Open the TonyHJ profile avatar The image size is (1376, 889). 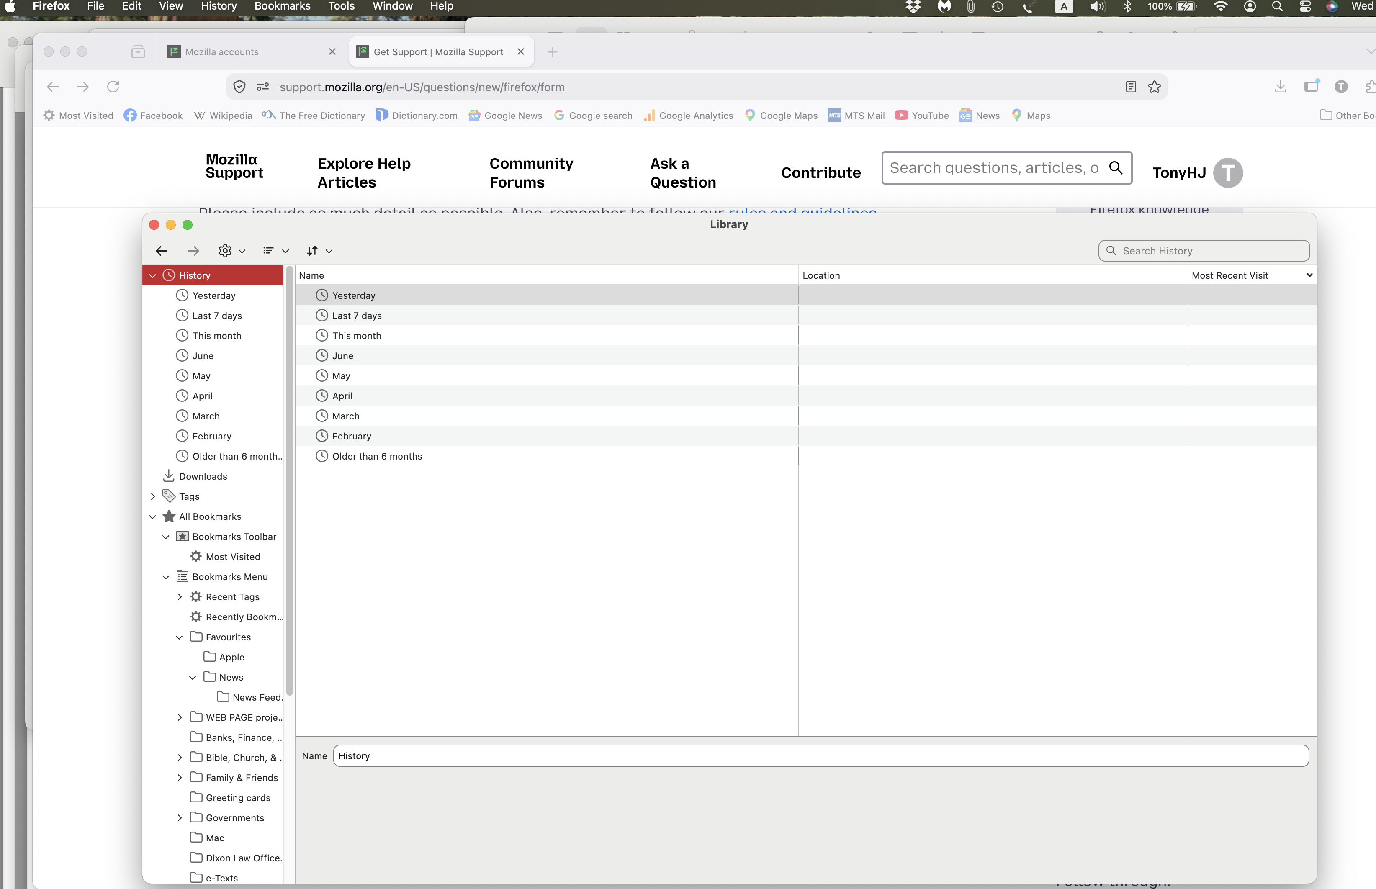[x=1228, y=172]
